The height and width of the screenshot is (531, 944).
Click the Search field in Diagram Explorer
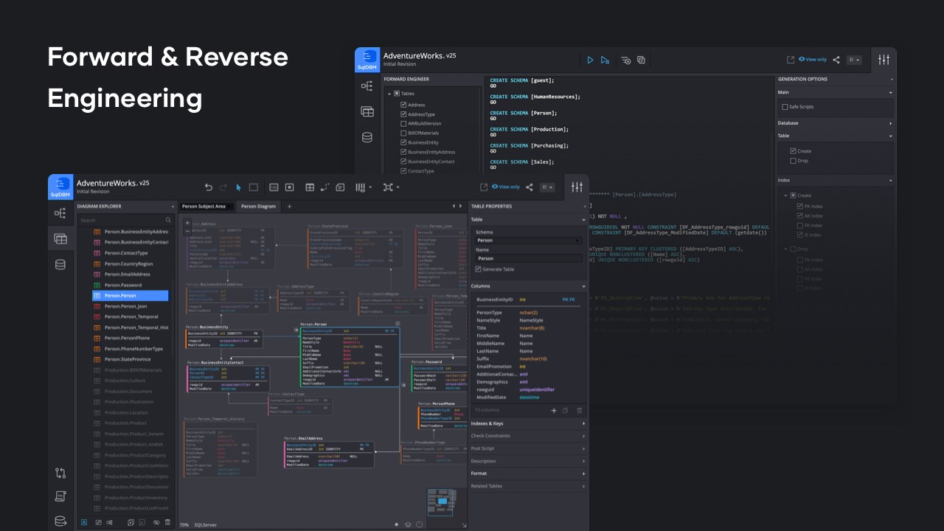125,220
